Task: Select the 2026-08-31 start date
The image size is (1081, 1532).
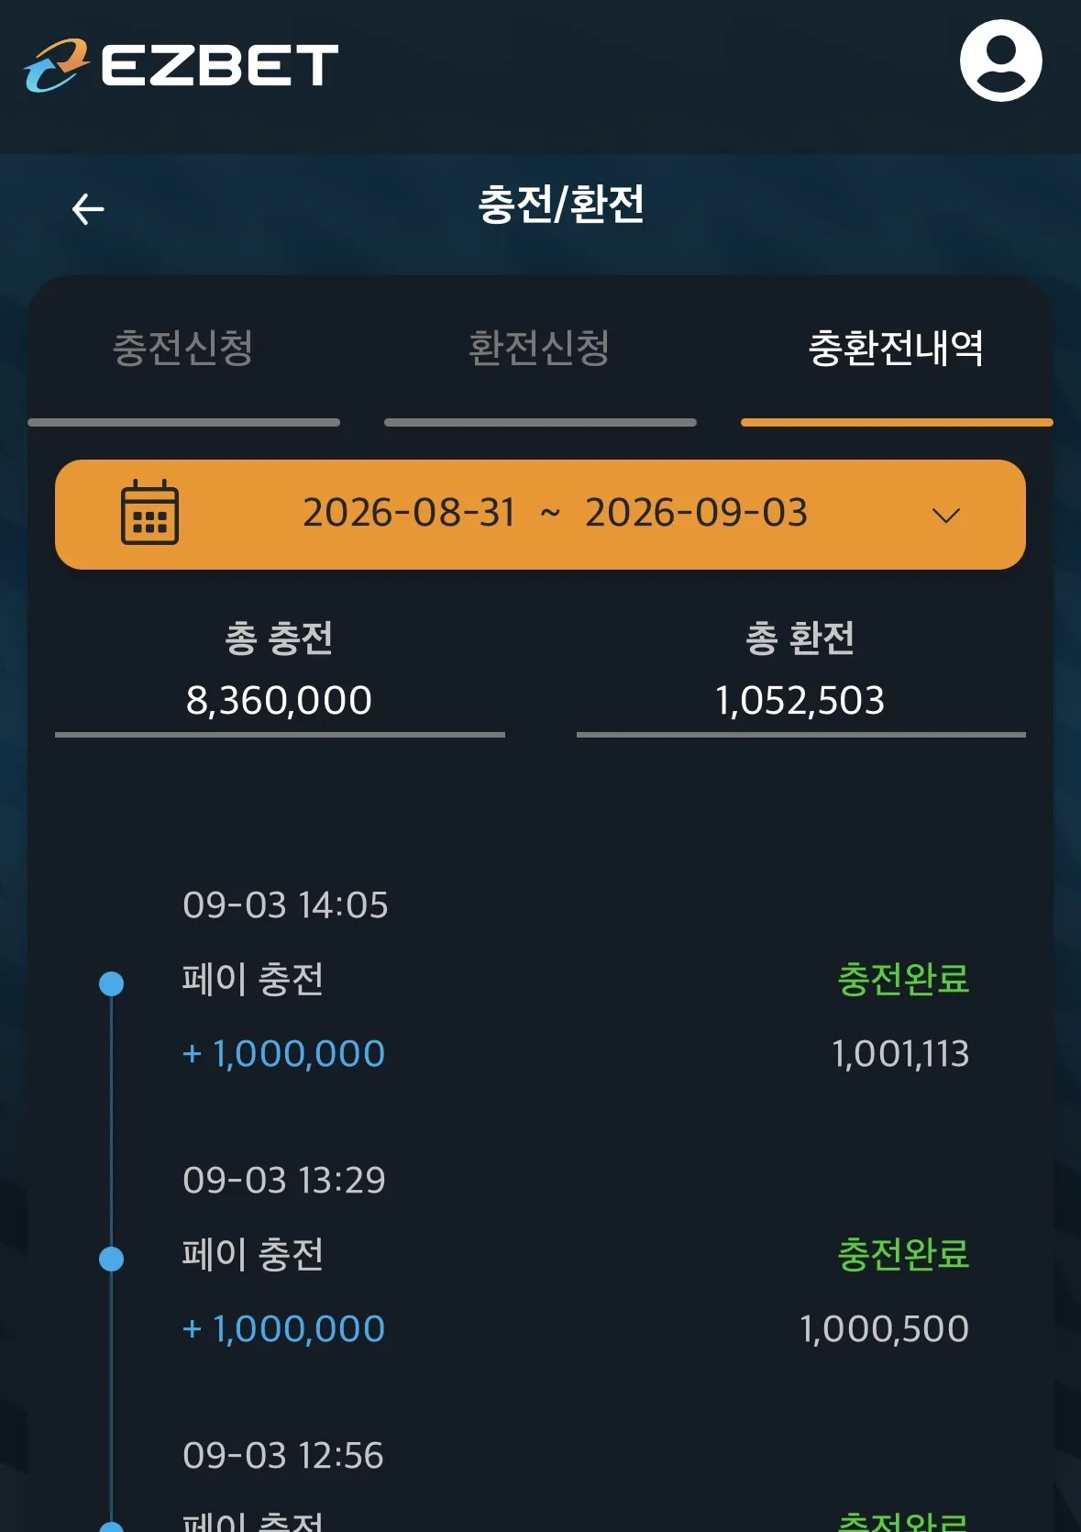Action: click(x=409, y=513)
